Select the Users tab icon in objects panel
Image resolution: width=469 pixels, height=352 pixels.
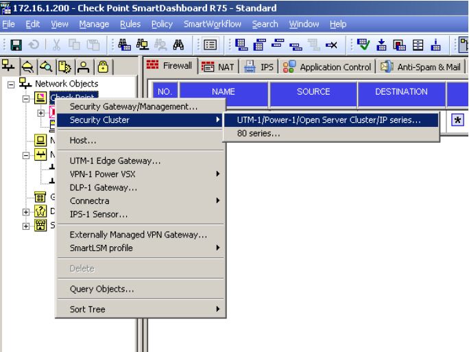coord(84,67)
